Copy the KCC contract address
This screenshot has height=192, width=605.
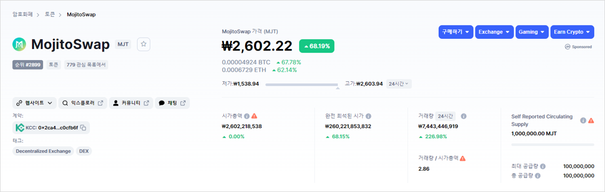pyautogui.click(x=83, y=127)
